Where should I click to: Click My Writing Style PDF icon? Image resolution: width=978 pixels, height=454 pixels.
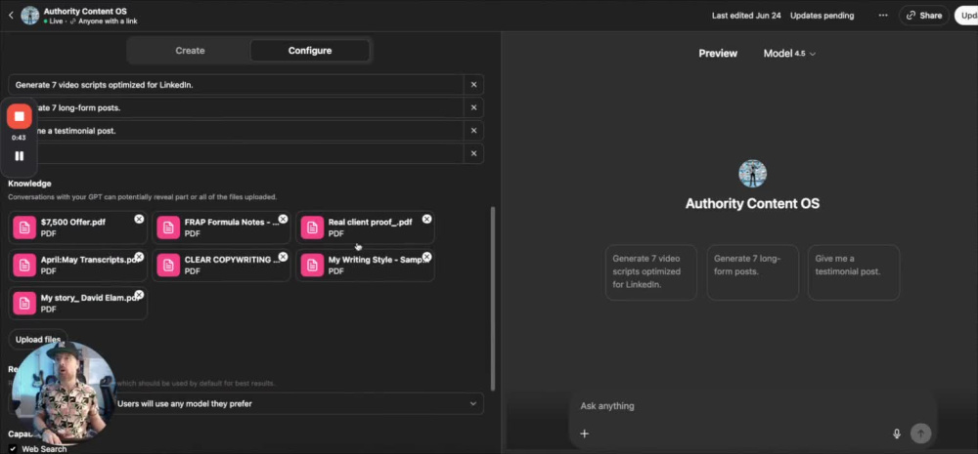[313, 265]
